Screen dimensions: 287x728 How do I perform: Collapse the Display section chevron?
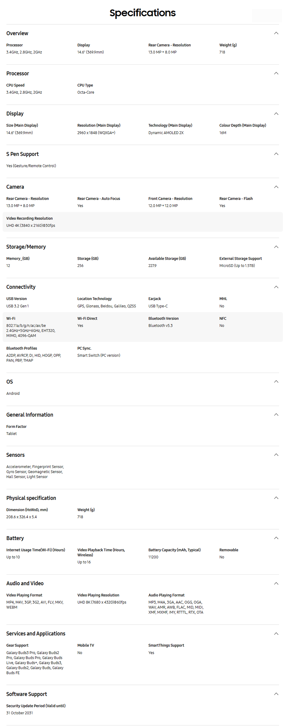pyautogui.click(x=276, y=114)
